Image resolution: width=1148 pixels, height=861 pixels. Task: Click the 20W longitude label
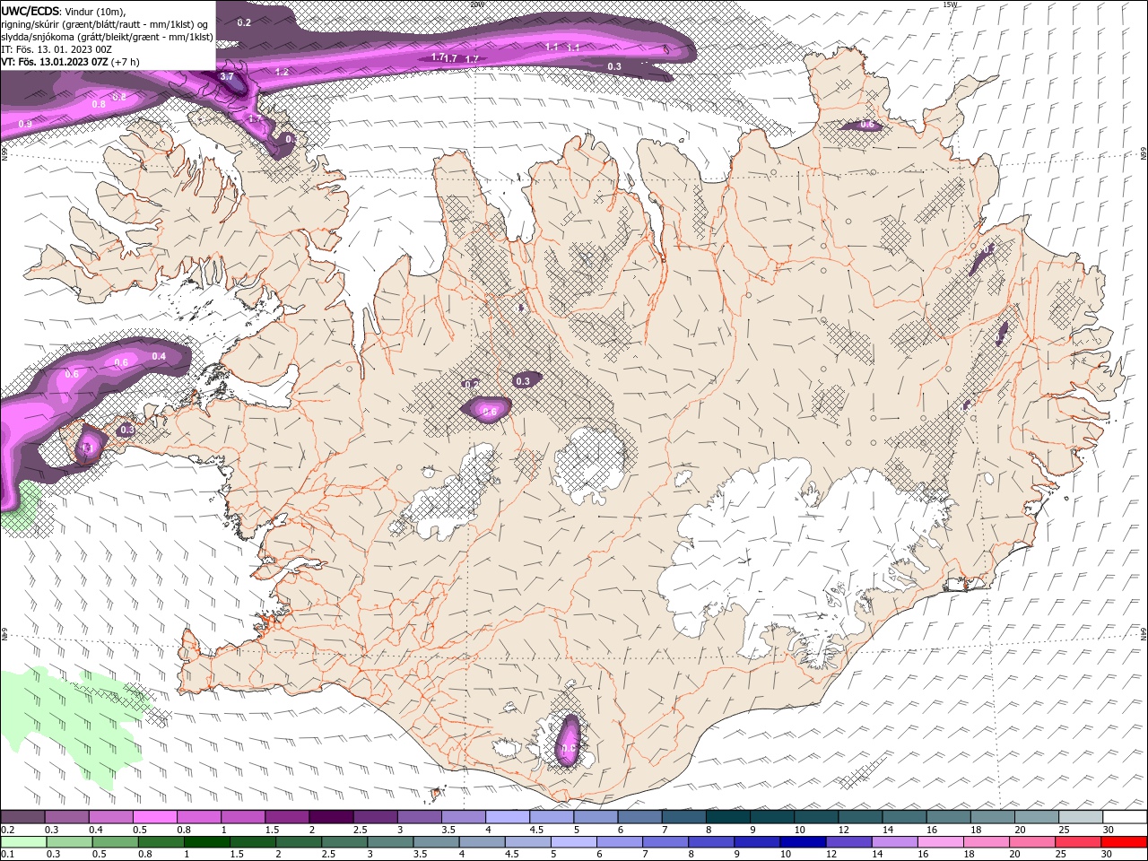pos(477,4)
